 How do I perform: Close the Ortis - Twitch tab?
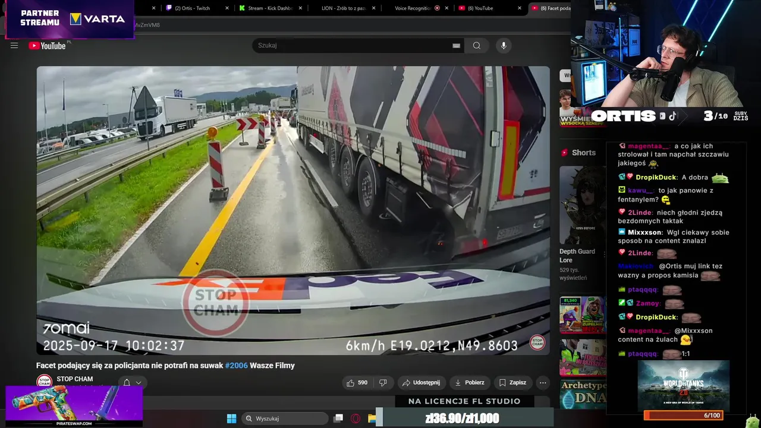point(227,8)
